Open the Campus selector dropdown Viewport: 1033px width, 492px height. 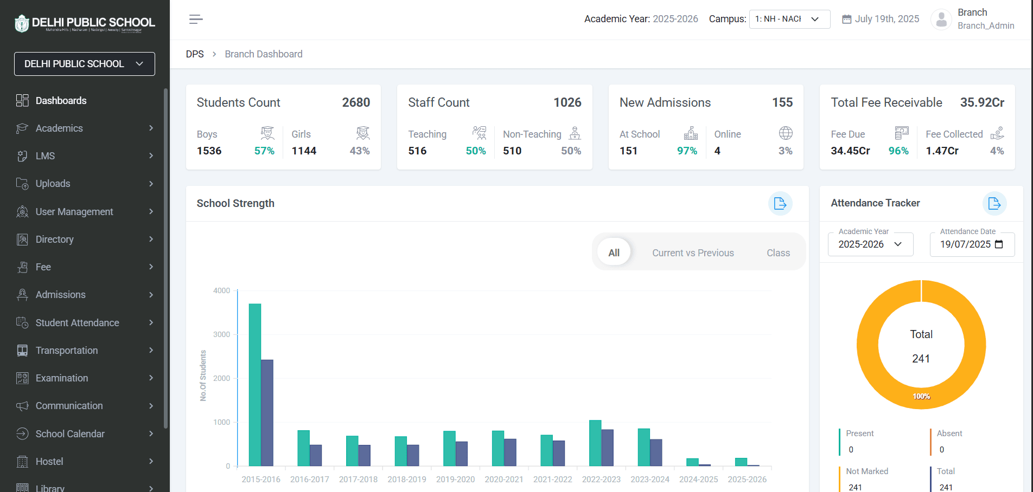pyautogui.click(x=789, y=19)
